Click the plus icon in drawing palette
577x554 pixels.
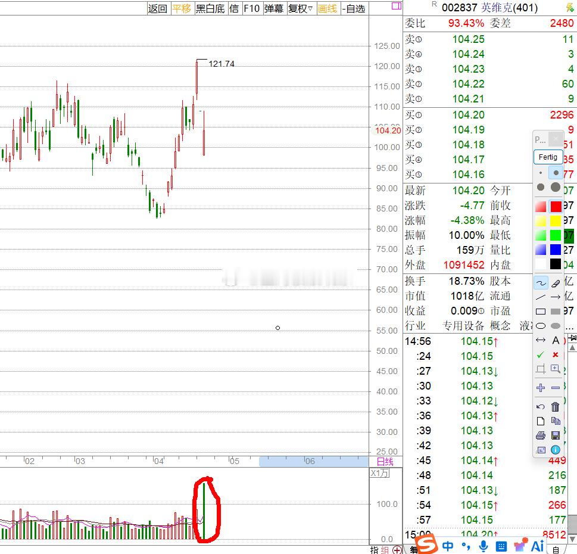(541, 388)
